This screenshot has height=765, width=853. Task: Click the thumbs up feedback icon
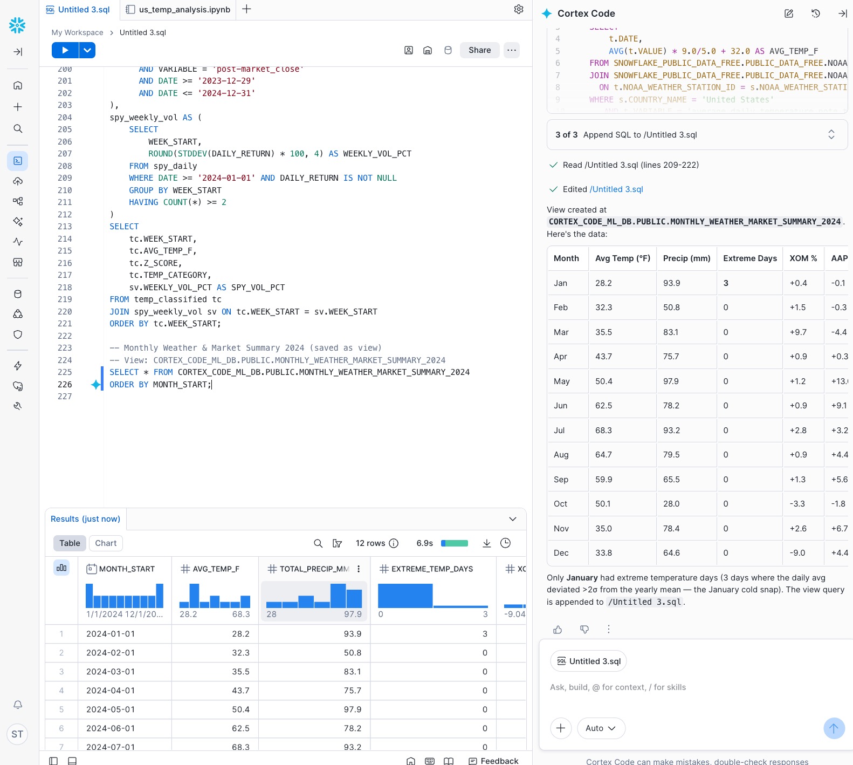(558, 629)
